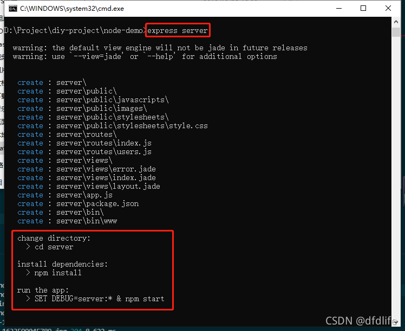The height and width of the screenshot is (331, 405).
Task: Click the typed command 'express server'
Action: coord(178,30)
